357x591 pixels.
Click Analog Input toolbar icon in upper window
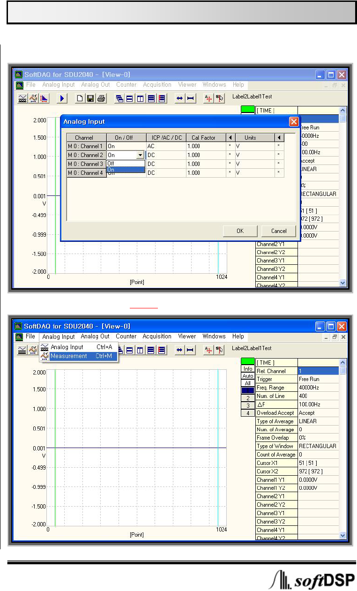22,98
